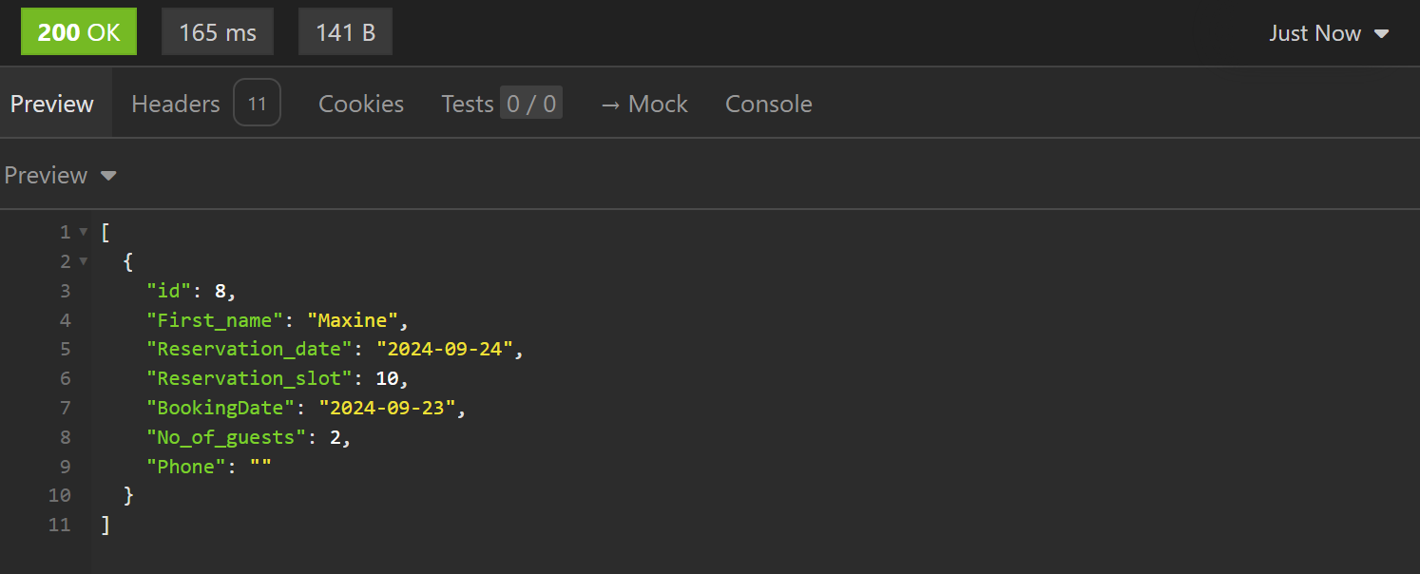The height and width of the screenshot is (574, 1420).
Task: Click the 141 B response size badge
Action: [345, 33]
